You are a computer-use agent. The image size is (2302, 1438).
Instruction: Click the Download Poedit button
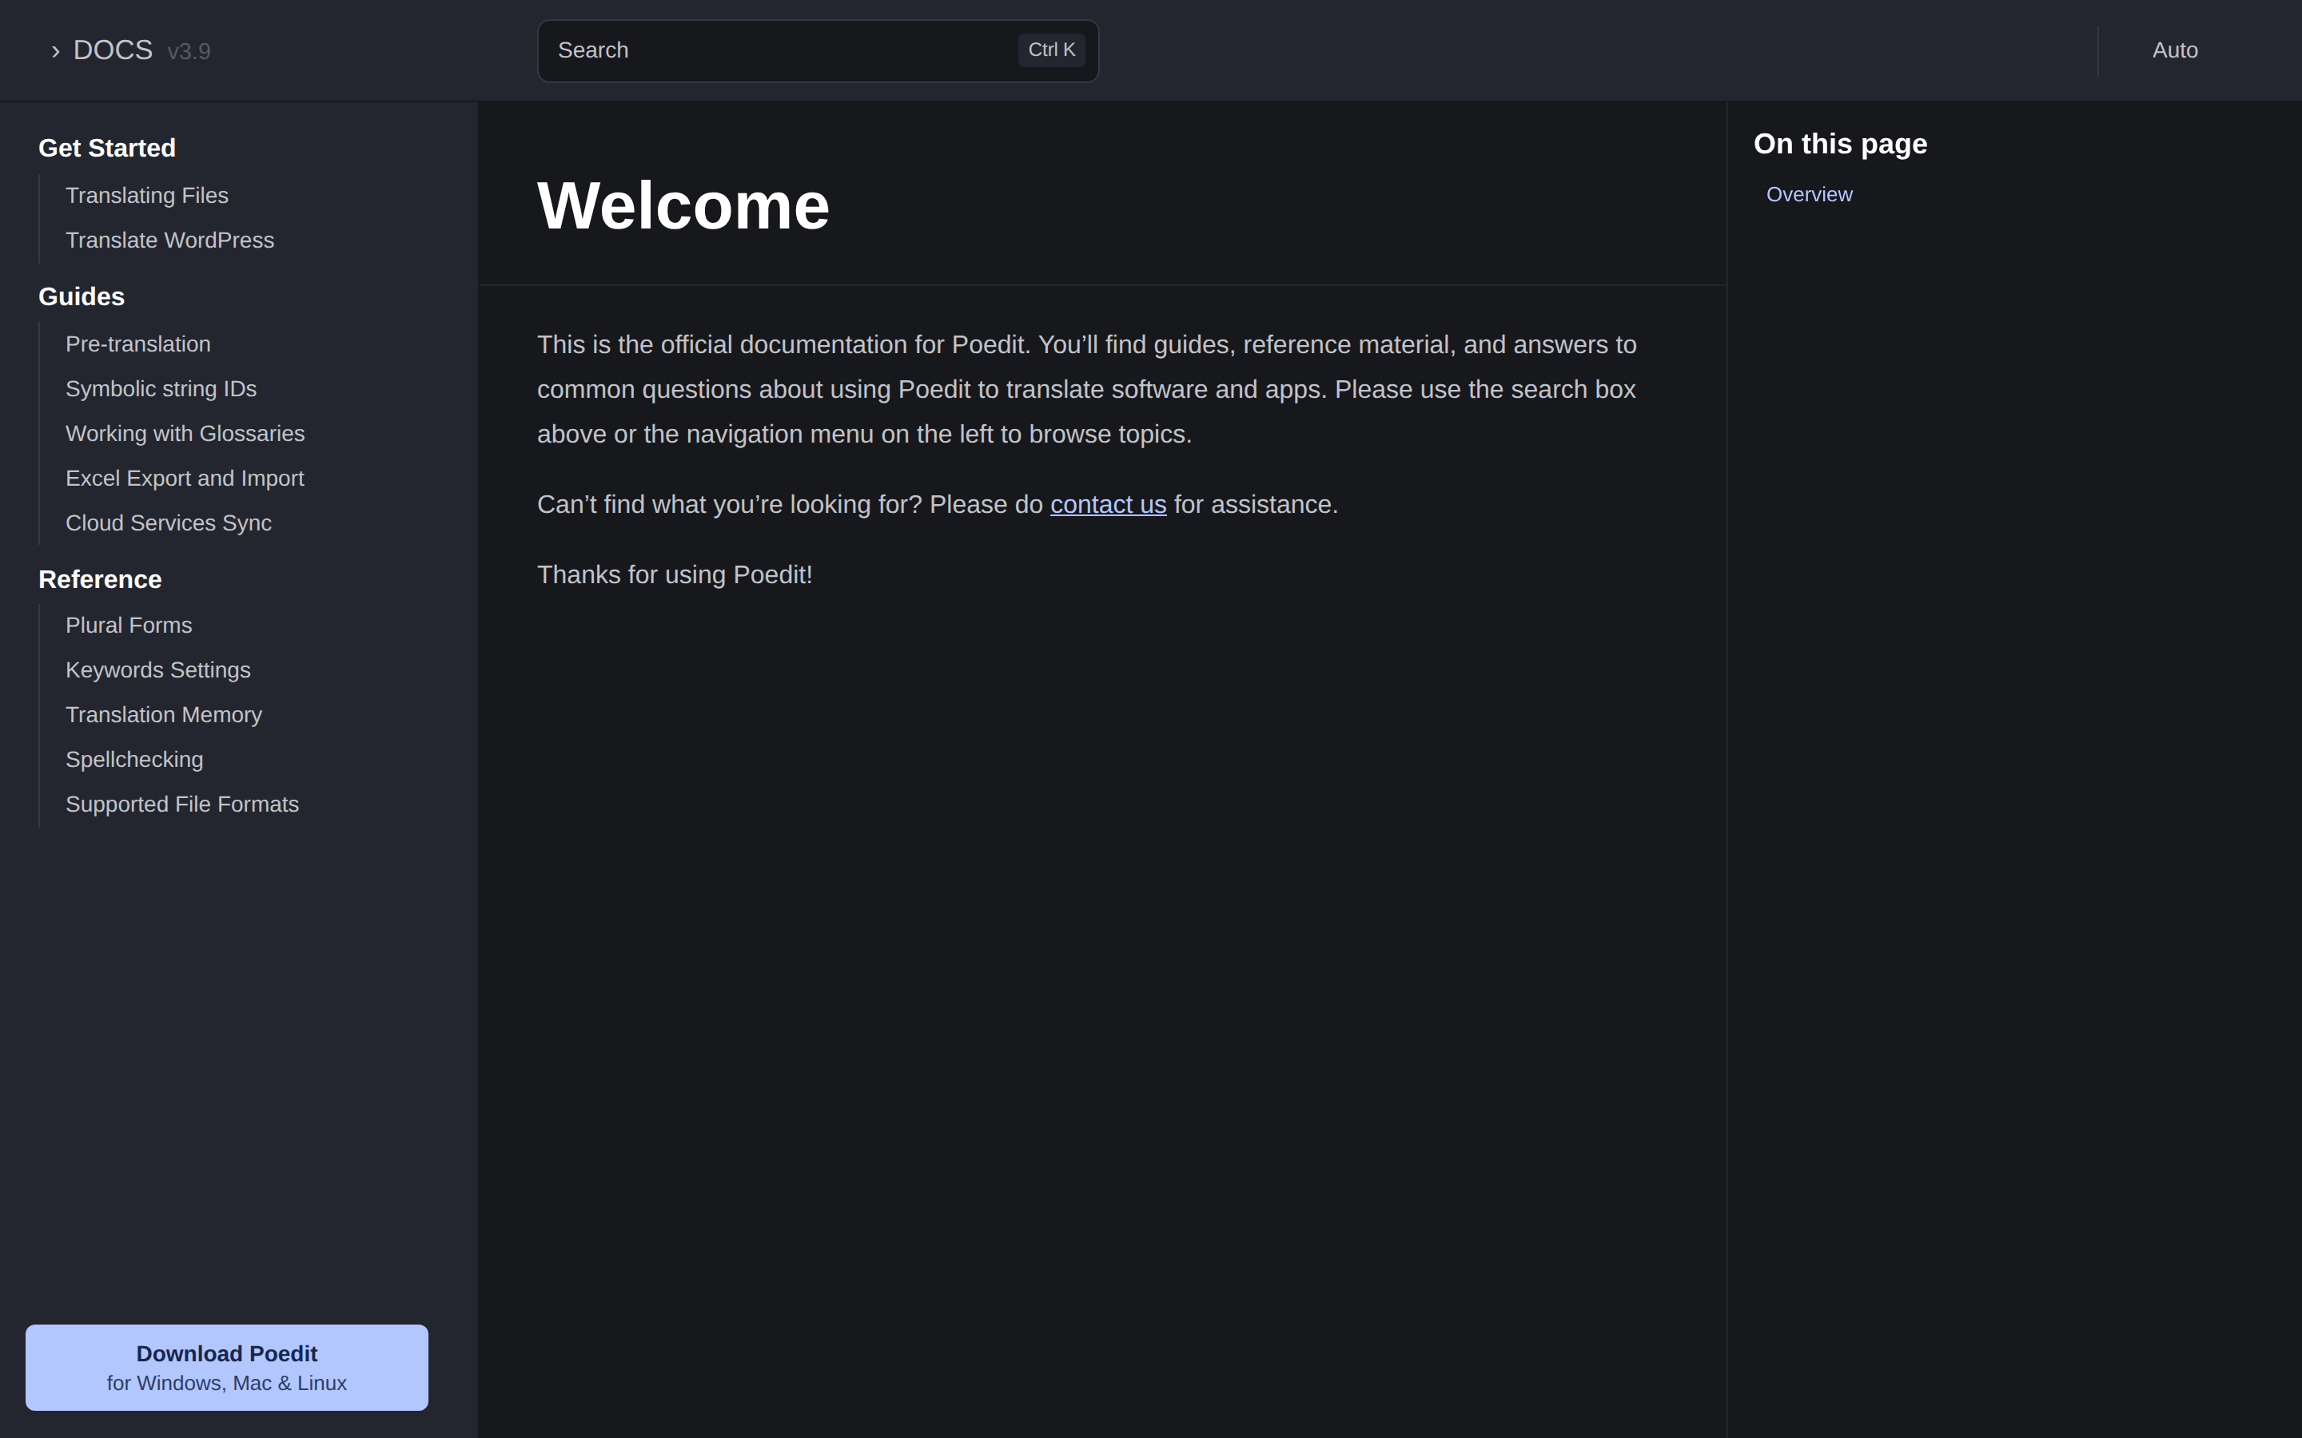click(226, 1367)
